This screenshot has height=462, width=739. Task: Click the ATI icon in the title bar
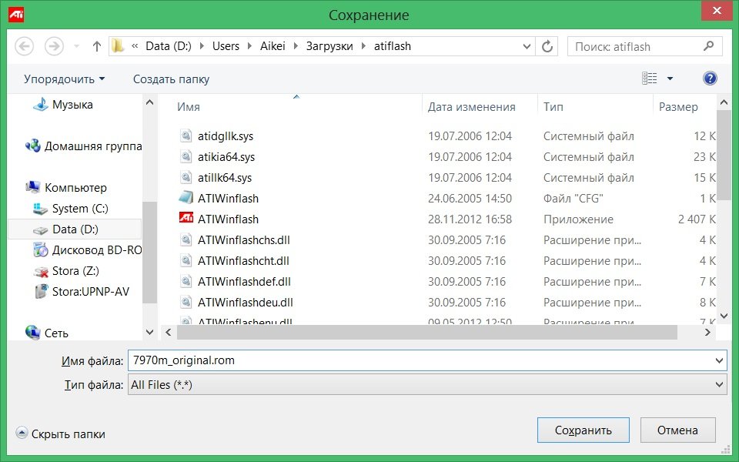point(16,15)
